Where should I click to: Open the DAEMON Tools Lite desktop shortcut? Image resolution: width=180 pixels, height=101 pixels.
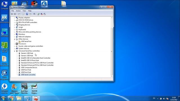click(4, 89)
